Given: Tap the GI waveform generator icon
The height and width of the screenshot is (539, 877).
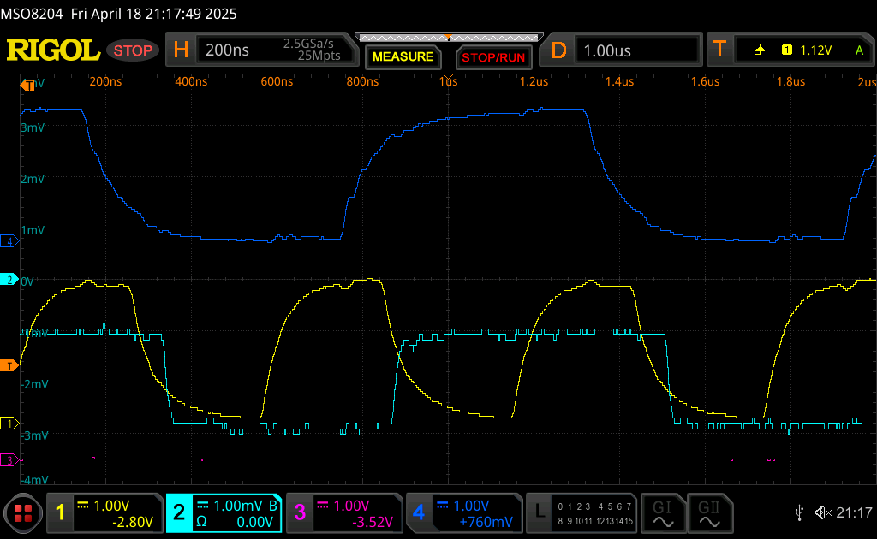Looking at the screenshot, I should (662, 512).
